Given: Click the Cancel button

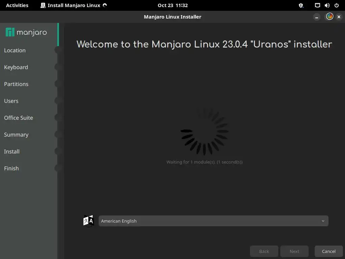Looking at the screenshot, I should click(328, 251).
